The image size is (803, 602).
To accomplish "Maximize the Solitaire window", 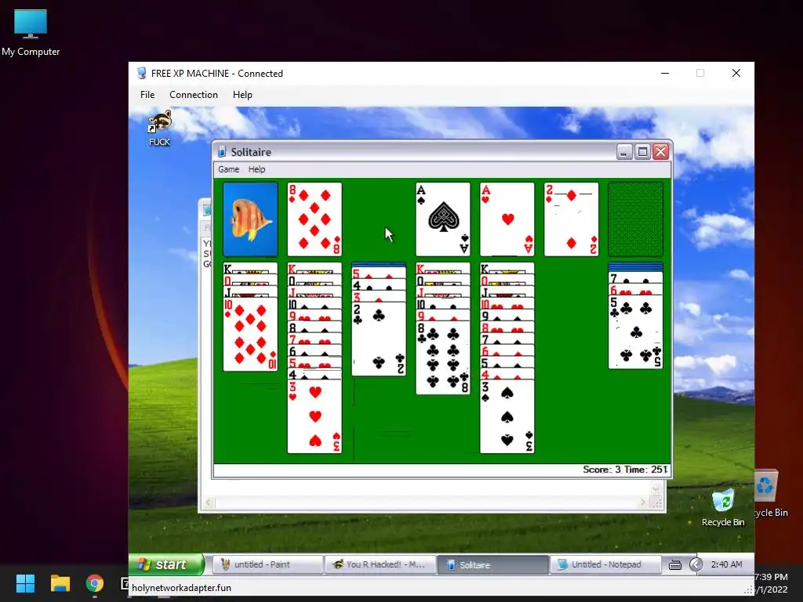I will (643, 152).
